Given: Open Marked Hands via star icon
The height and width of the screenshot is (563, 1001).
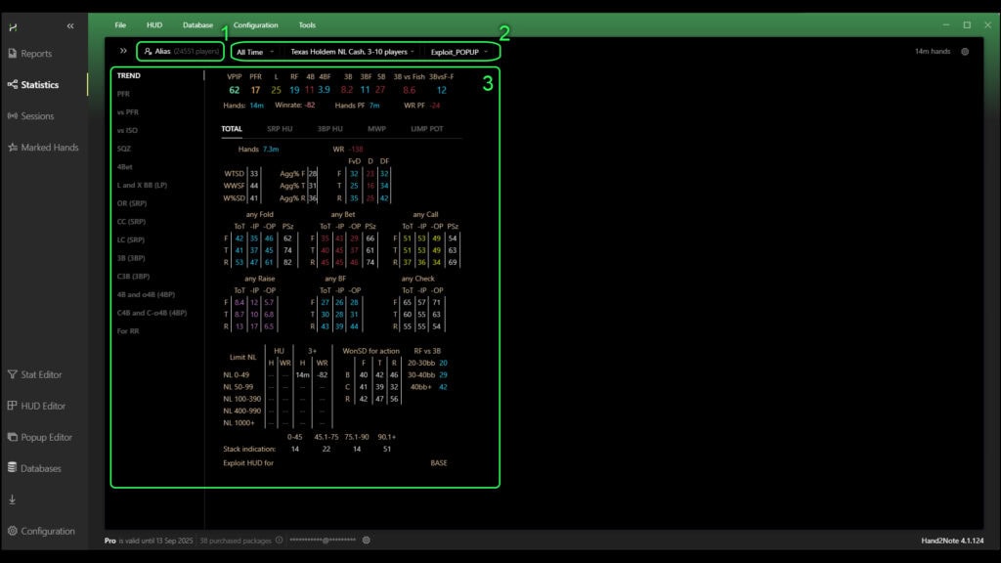Looking at the screenshot, I should click(x=12, y=148).
